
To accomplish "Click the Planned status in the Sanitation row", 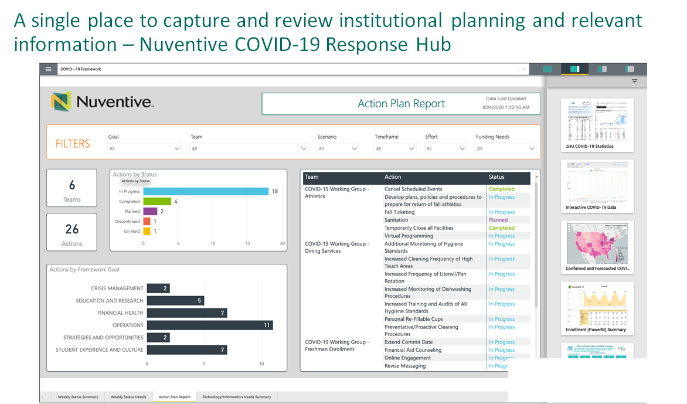I will (x=498, y=220).
